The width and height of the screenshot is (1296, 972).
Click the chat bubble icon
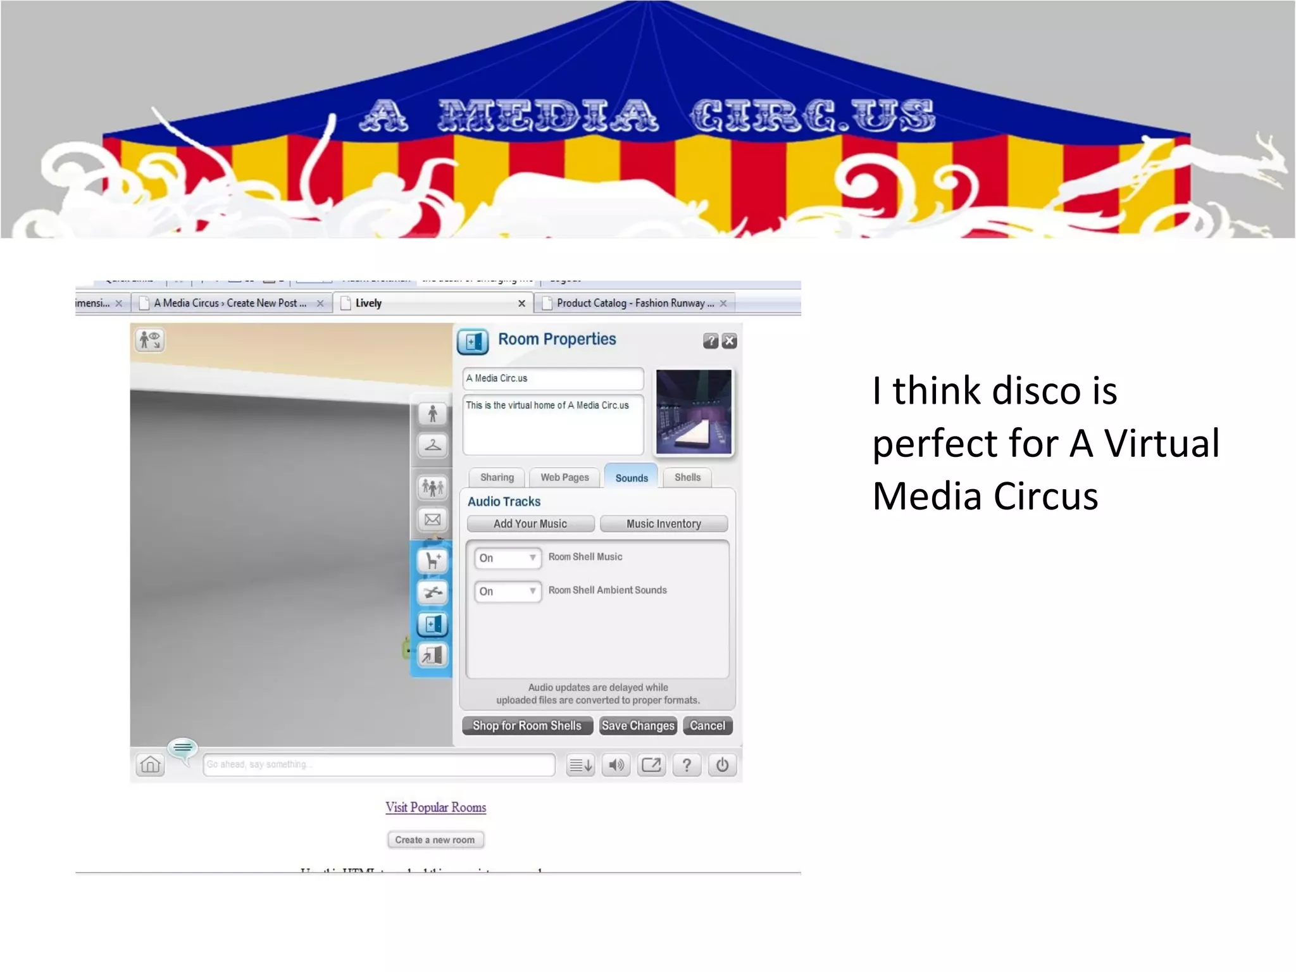[184, 750]
